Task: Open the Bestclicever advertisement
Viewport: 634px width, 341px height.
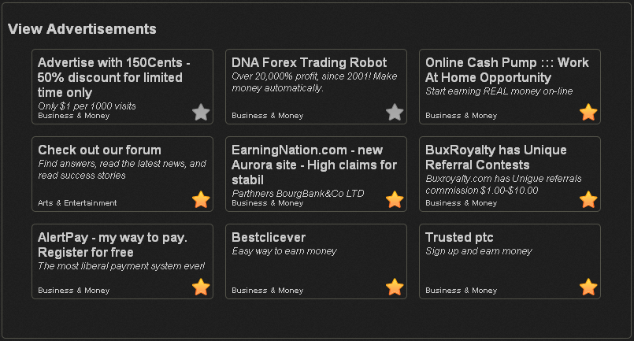Action: pyautogui.click(x=269, y=237)
